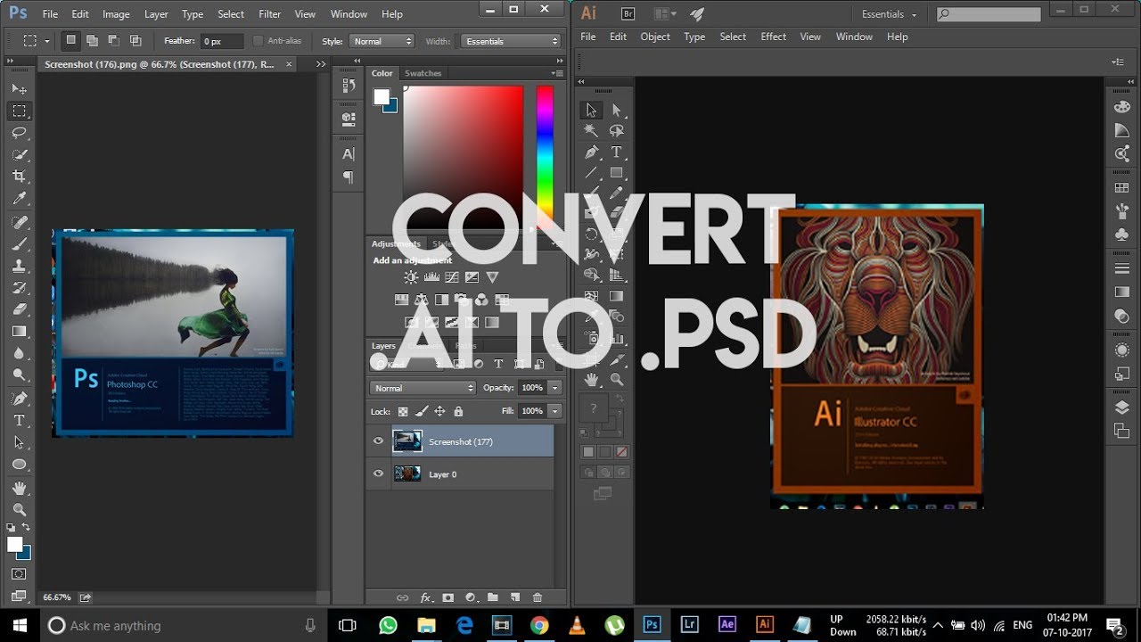Open Task View on the taskbar
1141x642 pixels.
pyautogui.click(x=348, y=625)
